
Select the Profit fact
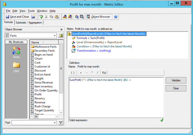tap(36, 94)
